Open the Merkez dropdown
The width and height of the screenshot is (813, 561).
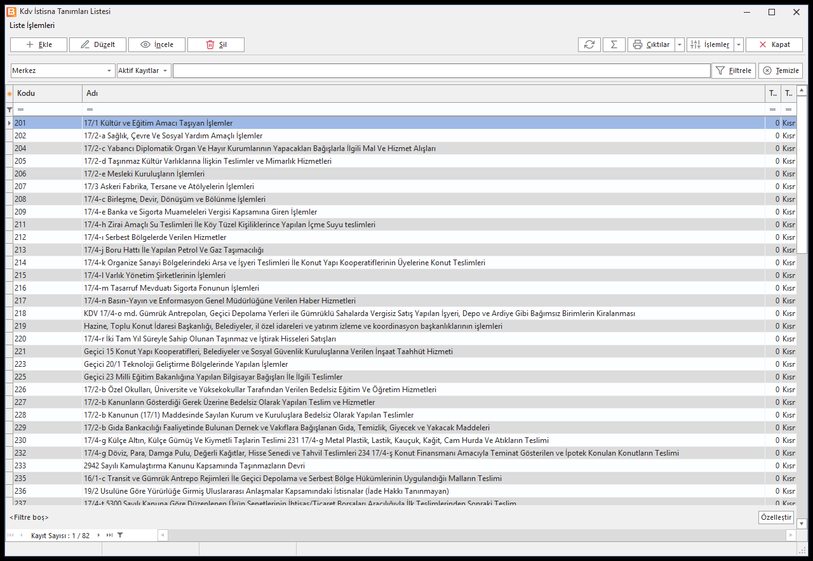[x=63, y=70]
